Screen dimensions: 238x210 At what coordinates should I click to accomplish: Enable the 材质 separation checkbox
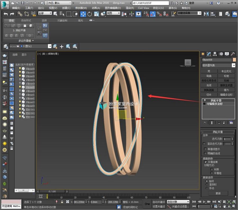tap(212, 169)
